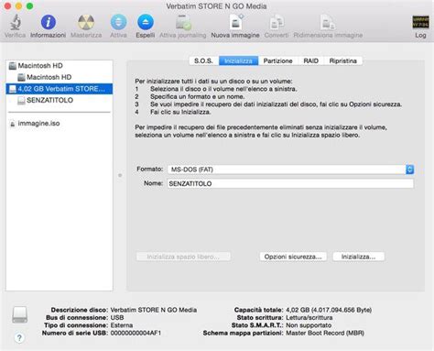
Task: Open the Formato MS-DOS (FAT) dropdown
Action: click(x=290, y=170)
